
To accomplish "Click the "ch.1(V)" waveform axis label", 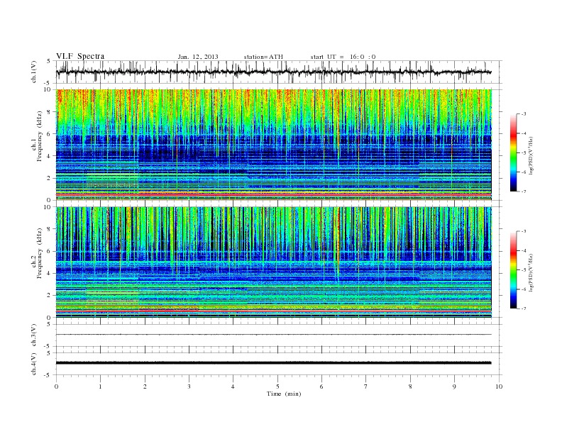I will [34, 72].
